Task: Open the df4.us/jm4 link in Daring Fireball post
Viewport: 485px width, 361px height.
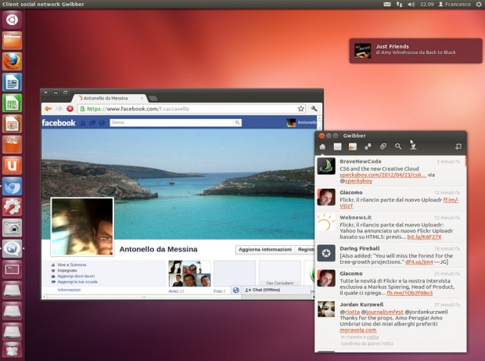Action: [419, 262]
